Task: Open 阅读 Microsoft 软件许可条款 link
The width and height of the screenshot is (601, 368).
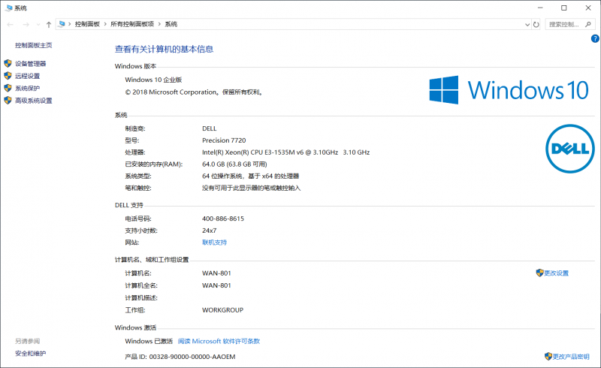Action: tap(219, 341)
